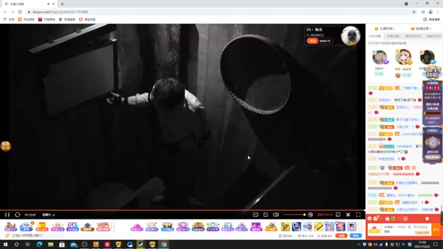Open the emoji smiley picker in chat bar

tap(369, 219)
